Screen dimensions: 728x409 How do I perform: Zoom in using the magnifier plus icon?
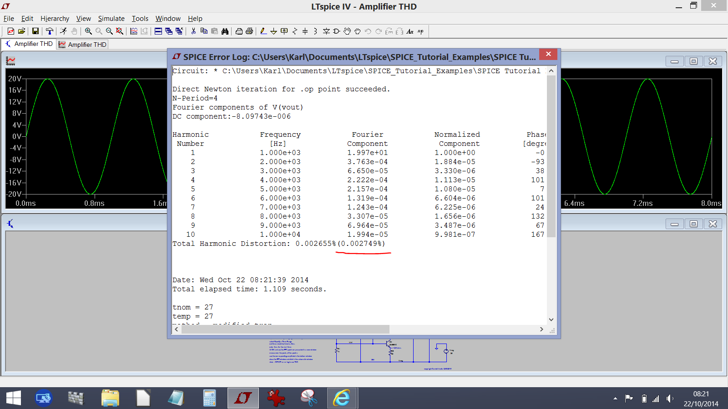pyautogui.click(x=88, y=31)
